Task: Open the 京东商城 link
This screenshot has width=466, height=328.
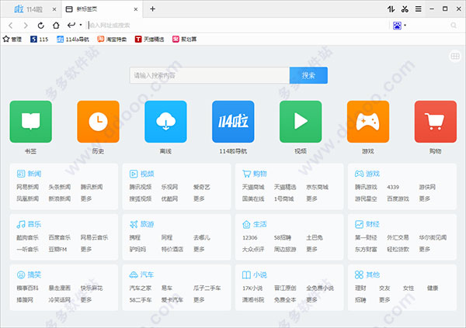Action: [x=317, y=187]
